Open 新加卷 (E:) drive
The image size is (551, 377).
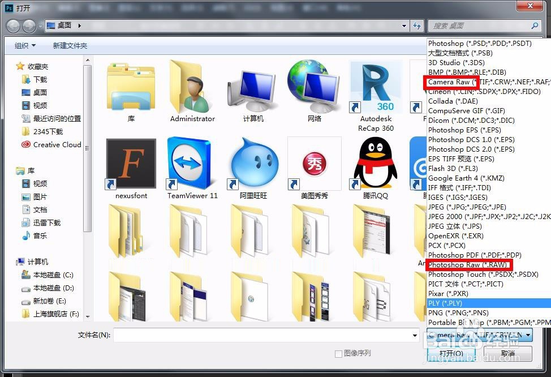coord(44,301)
